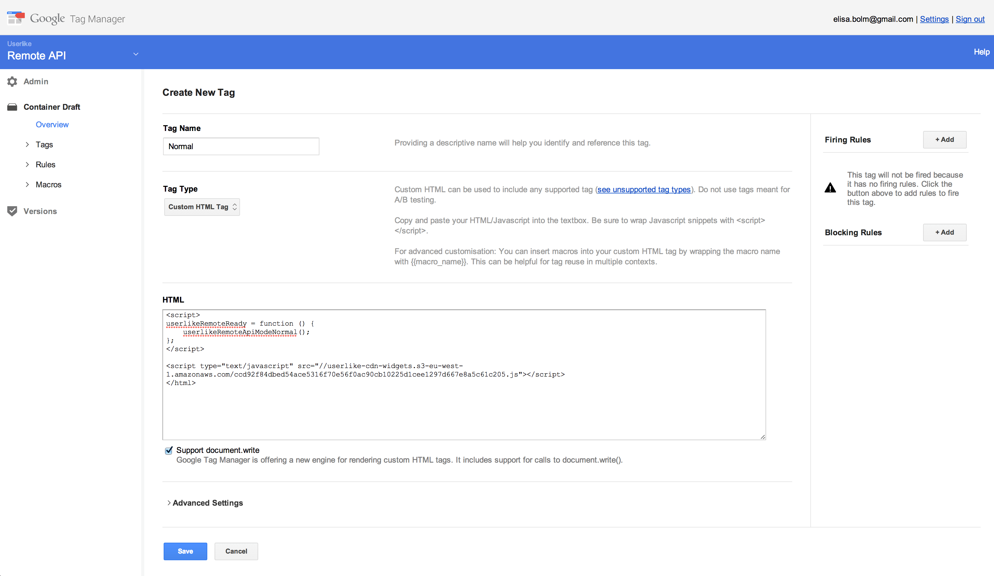Image resolution: width=994 pixels, height=576 pixels.
Task: Click the Google Tag Manager logo icon
Action: coord(16,18)
